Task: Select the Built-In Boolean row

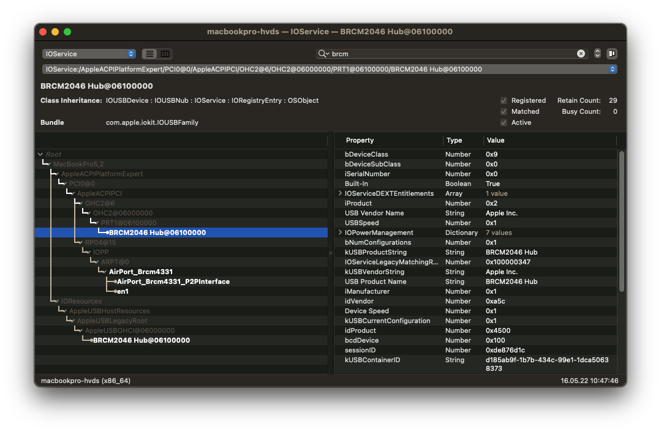Action: (475, 184)
